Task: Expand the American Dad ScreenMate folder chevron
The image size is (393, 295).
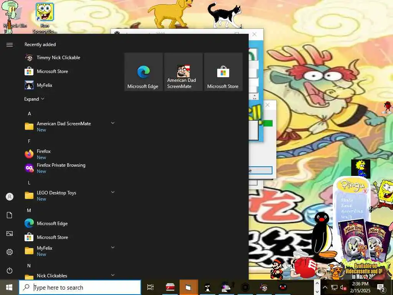Action: pos(113,123)
